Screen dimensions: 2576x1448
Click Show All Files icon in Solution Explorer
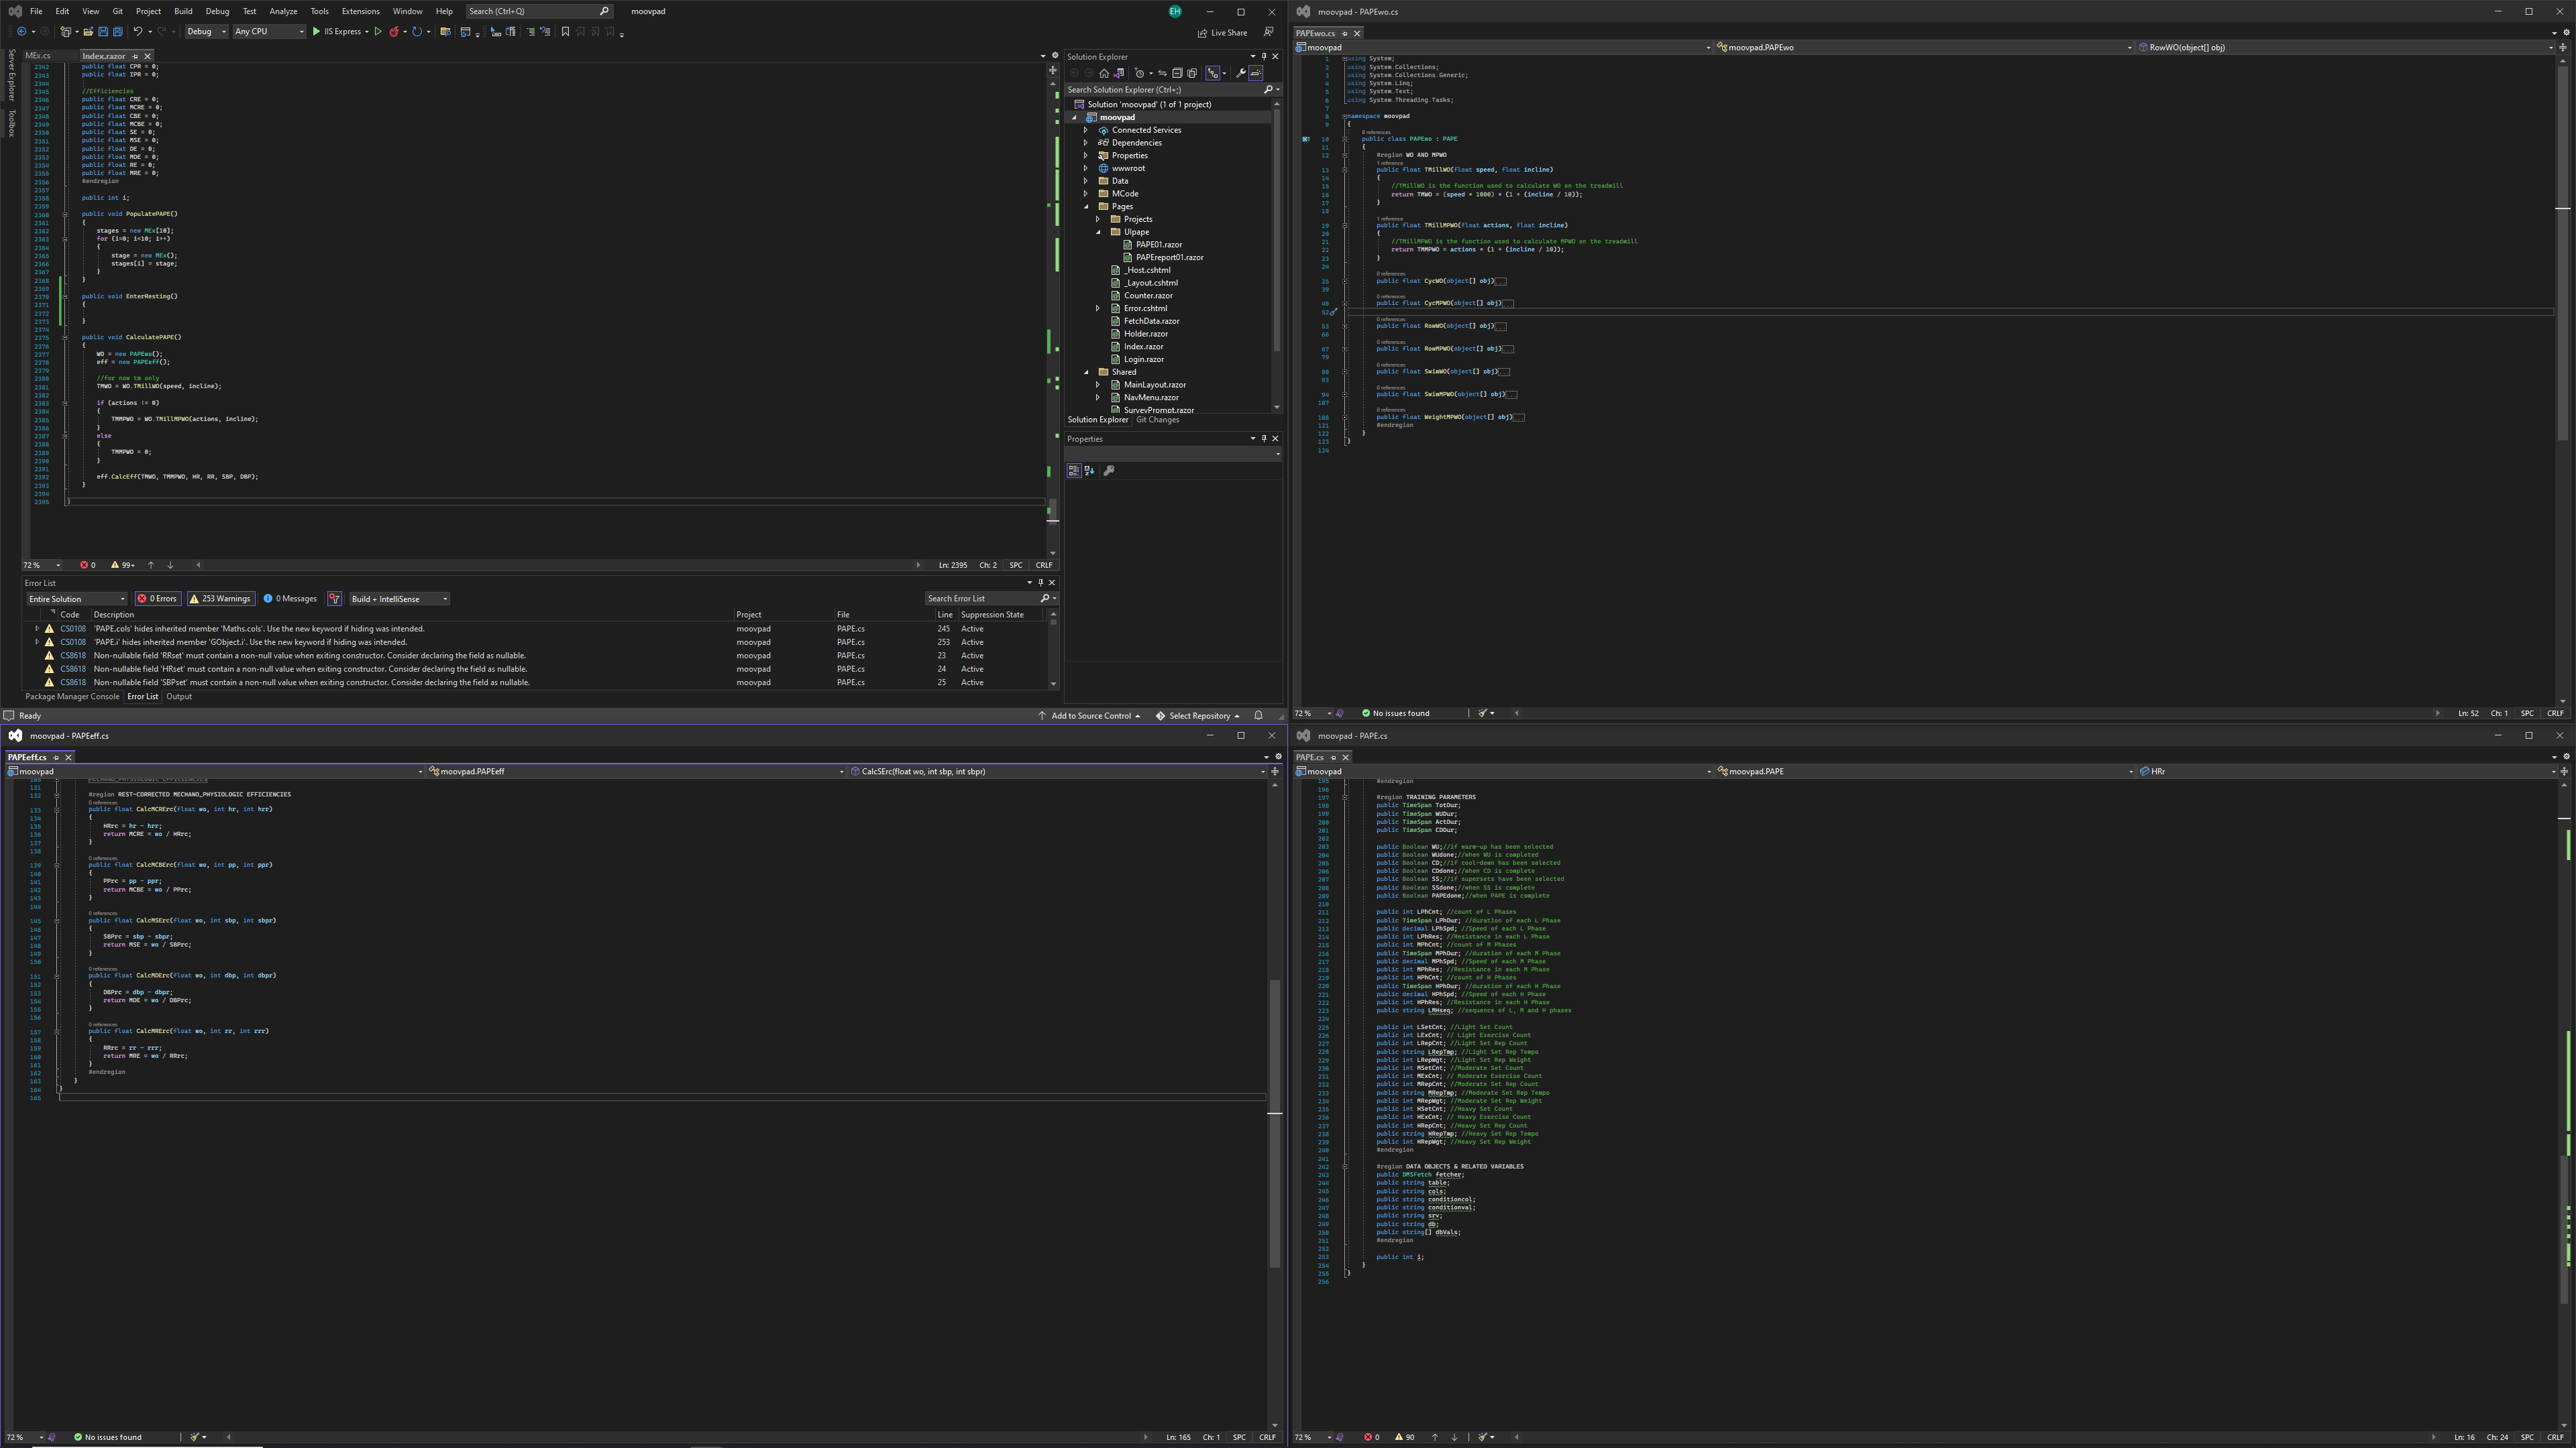tap(1192, 73)
